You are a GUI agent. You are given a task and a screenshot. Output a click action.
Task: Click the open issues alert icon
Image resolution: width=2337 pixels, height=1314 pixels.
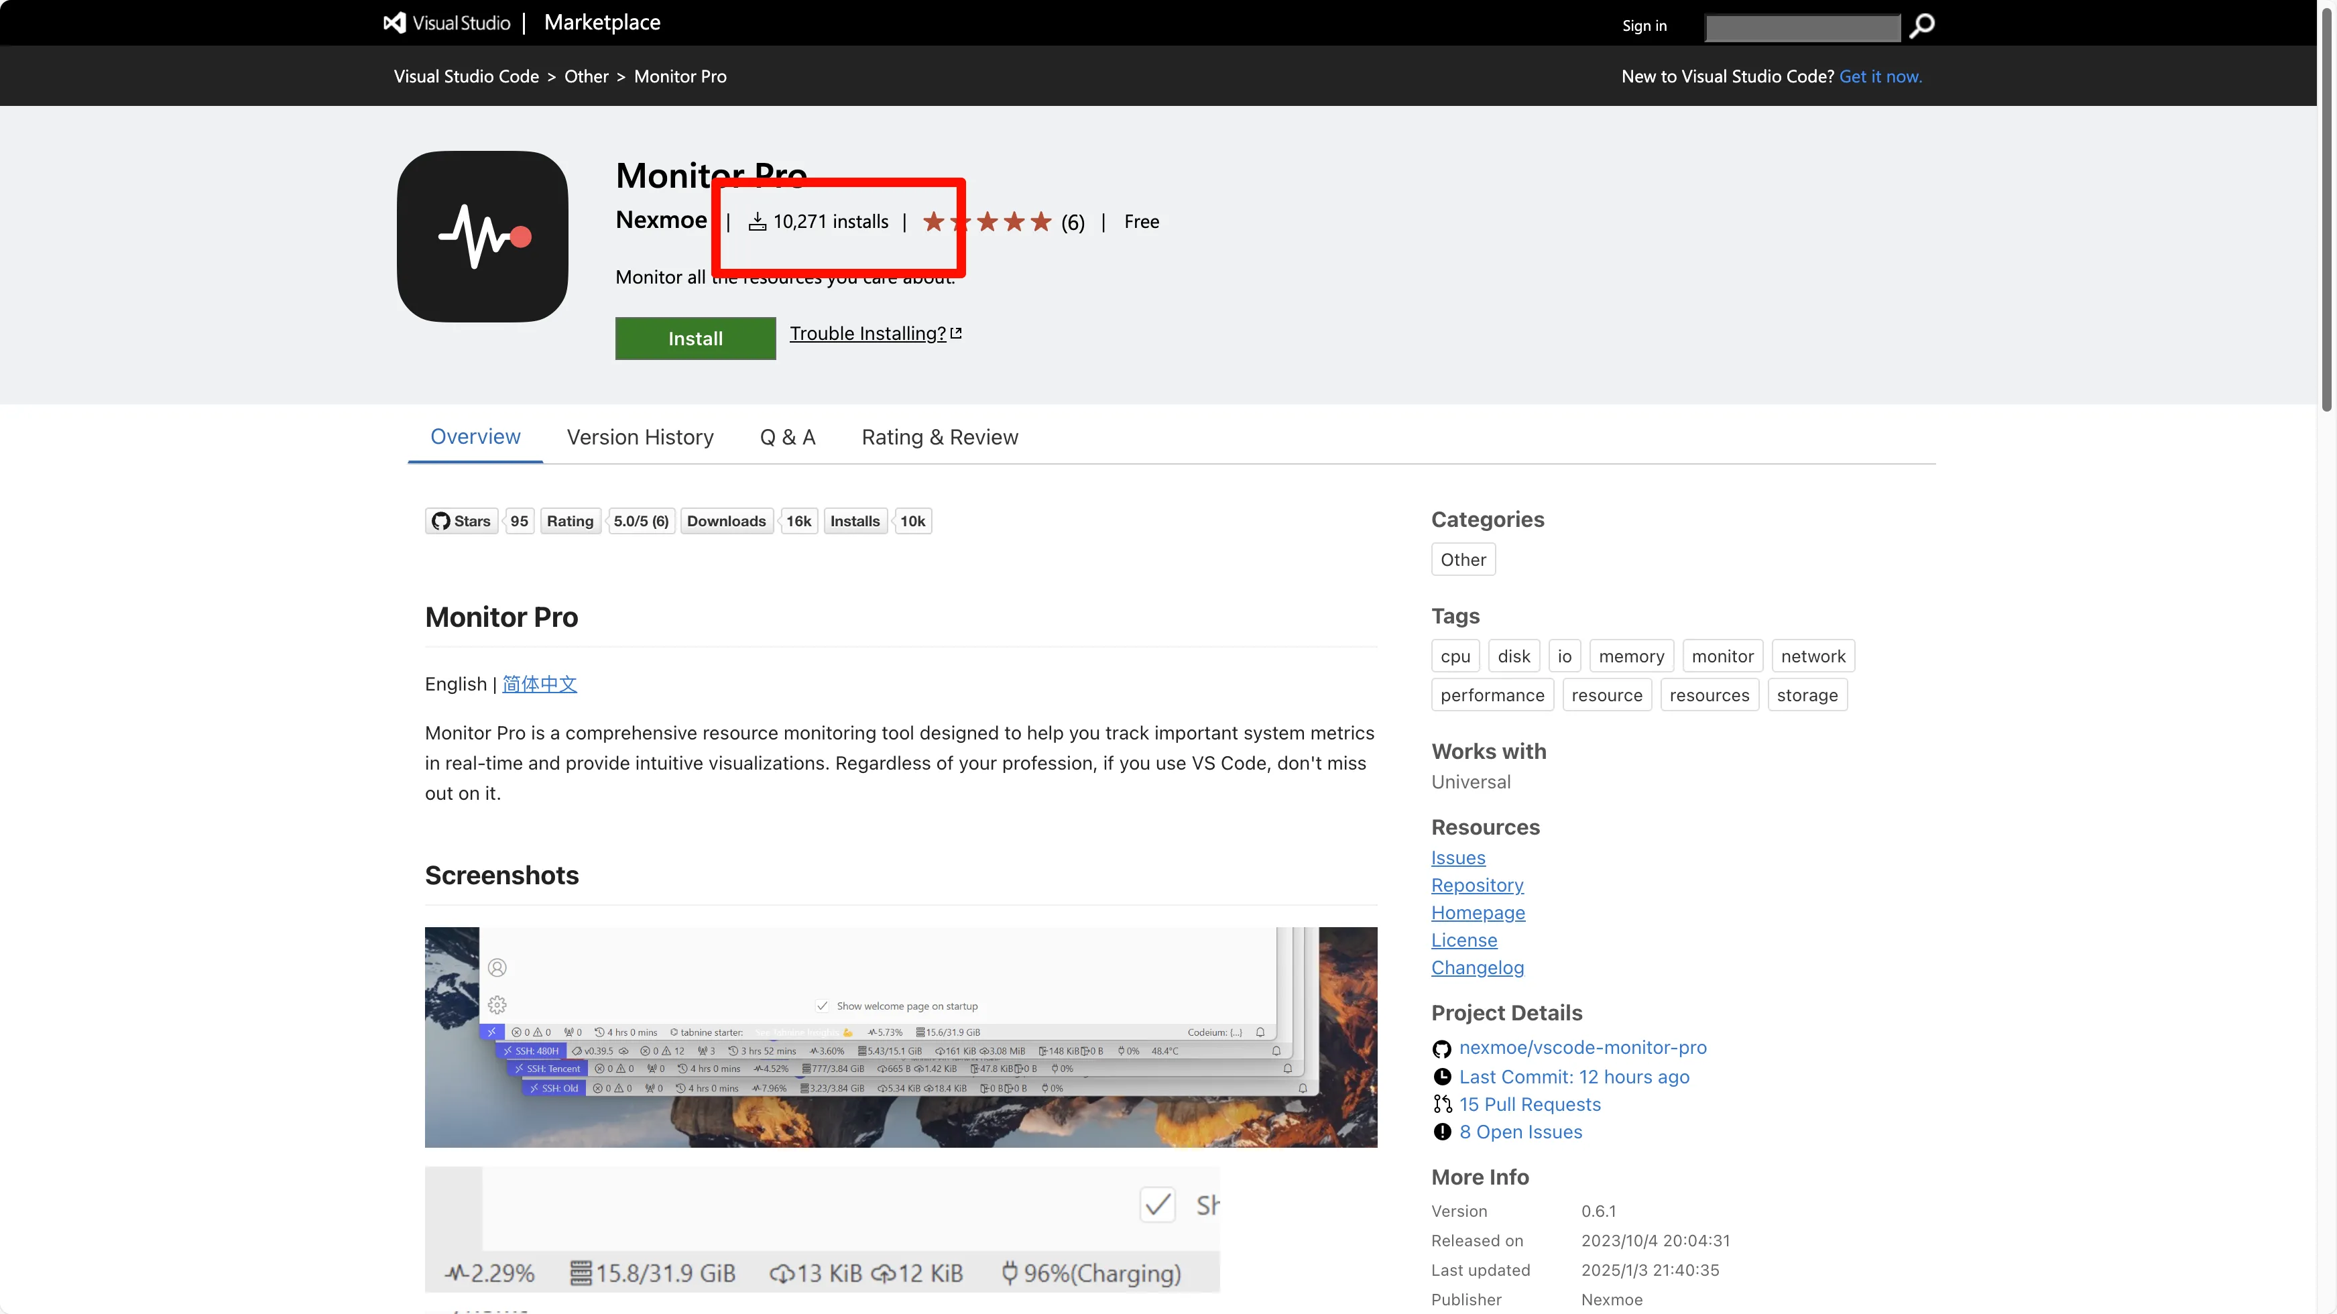[1441, 1132]
